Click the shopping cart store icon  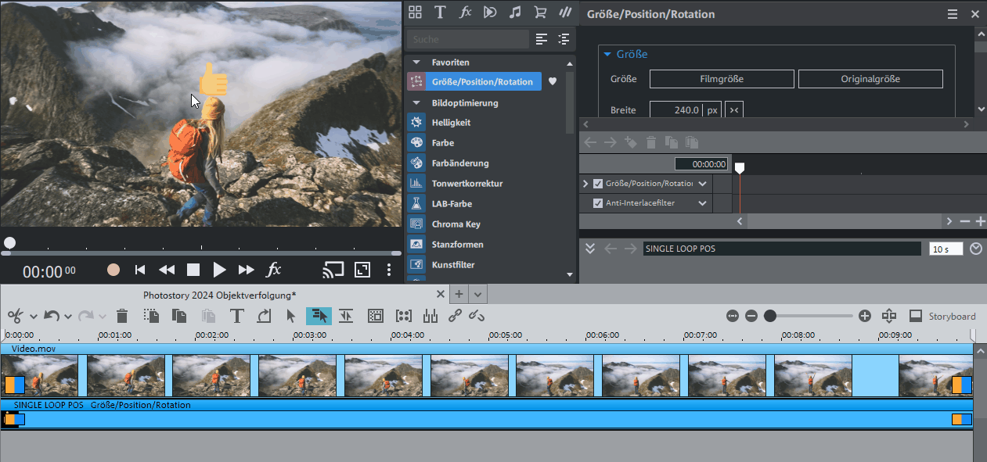click(x=539, y=13)
